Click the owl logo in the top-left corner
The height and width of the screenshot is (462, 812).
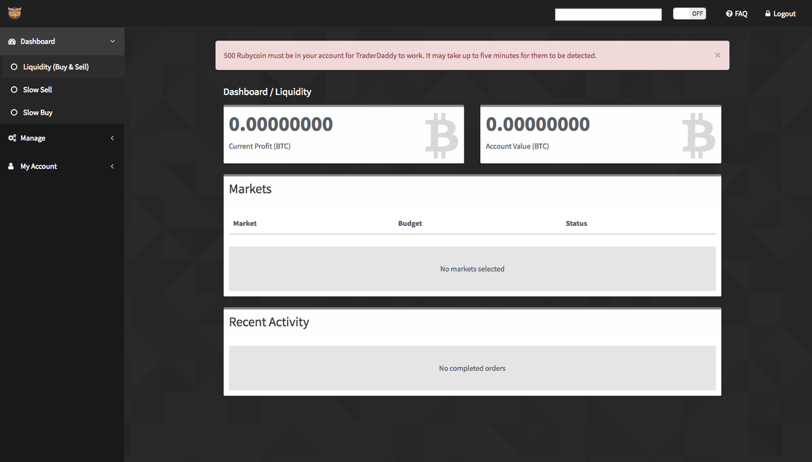pyautogui.click(x=14, y=13)
